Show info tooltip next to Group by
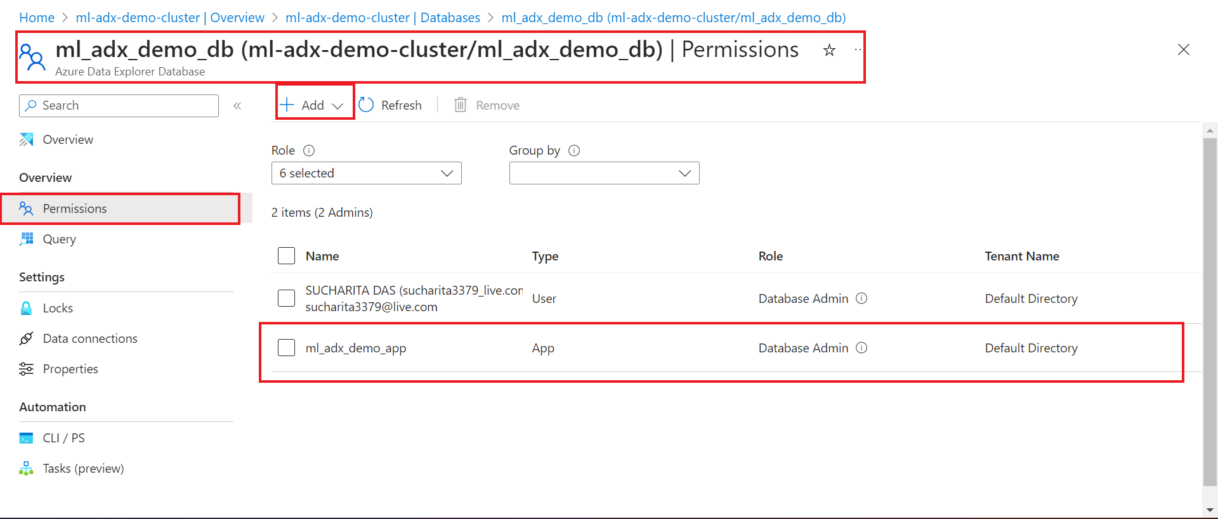 574,150
